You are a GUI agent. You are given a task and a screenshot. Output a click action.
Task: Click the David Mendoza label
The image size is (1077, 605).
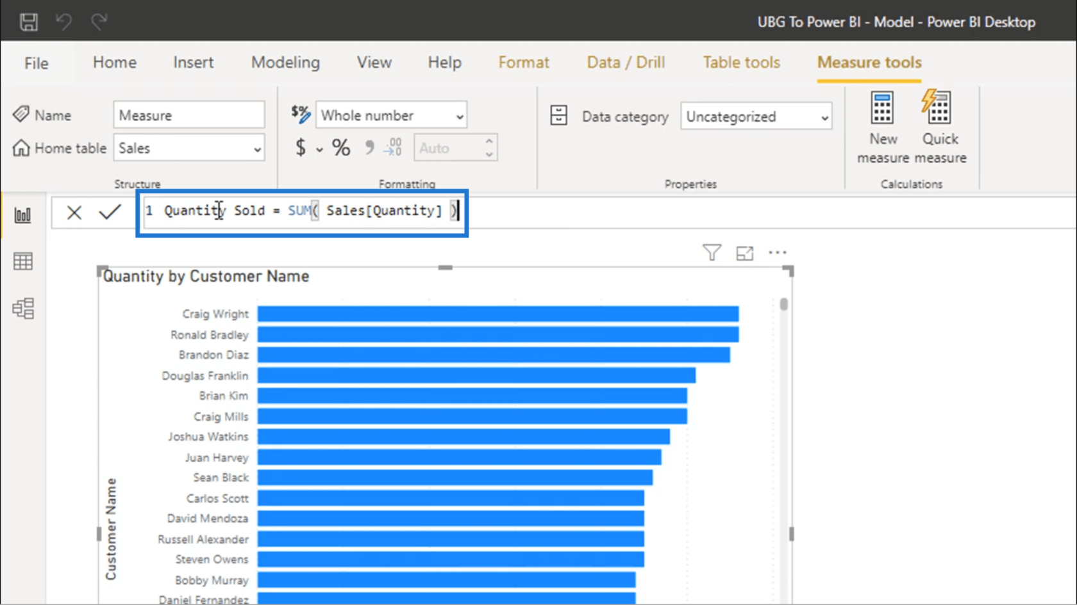pyautogui.click(x=207, y=519)
